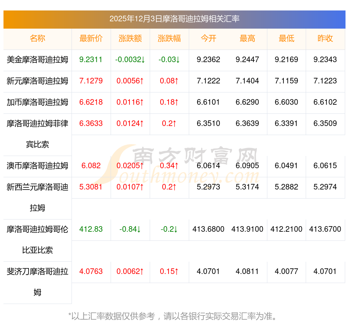
Task: Click the 413.9100 highest price cell
Action: (247, 229)
